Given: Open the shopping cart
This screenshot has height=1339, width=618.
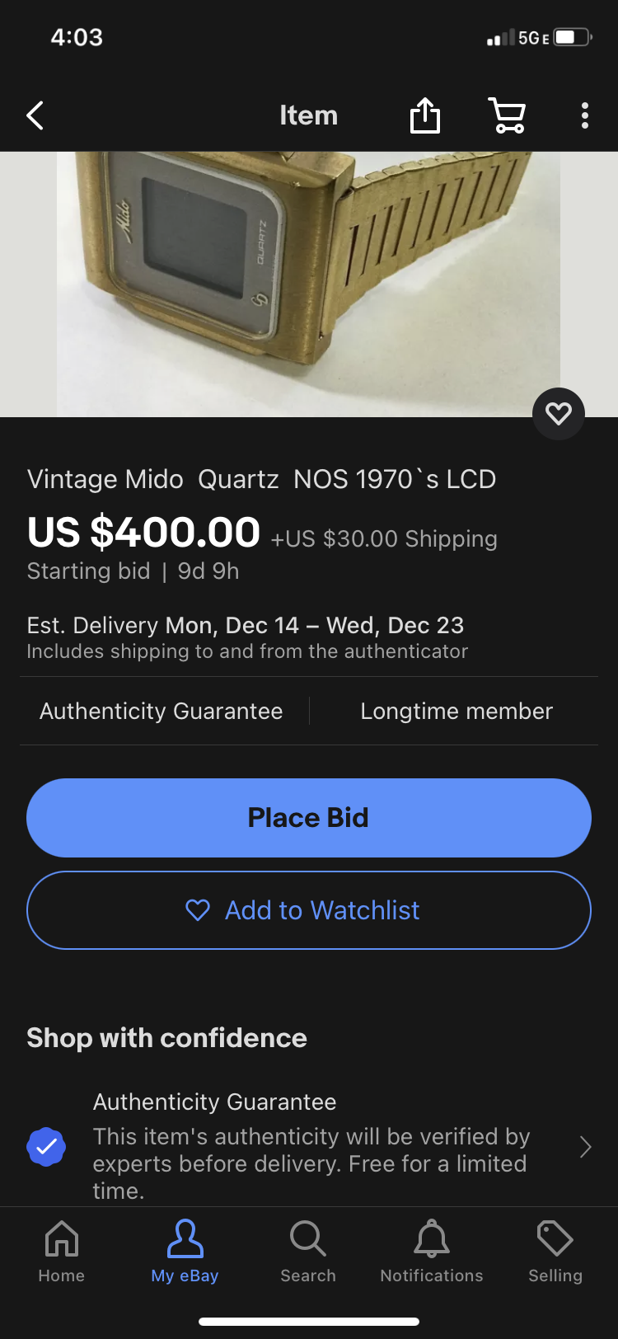Looking at the screenshot, I should 508,115.
